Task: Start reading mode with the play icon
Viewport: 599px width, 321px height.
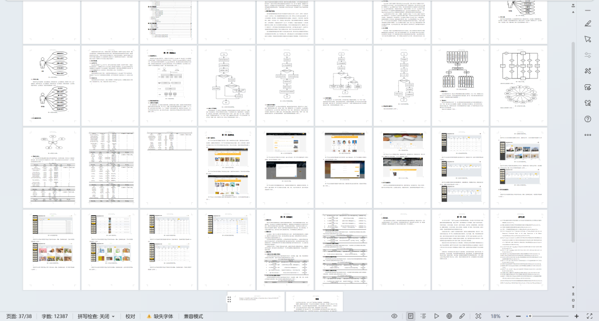Action: (436, 316)
